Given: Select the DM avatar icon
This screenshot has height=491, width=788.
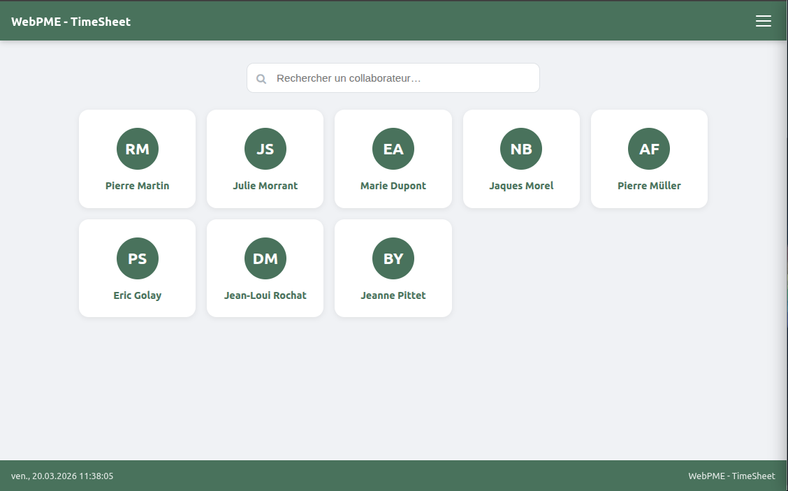Looking at the screenshot, I should tap(265, 258).
